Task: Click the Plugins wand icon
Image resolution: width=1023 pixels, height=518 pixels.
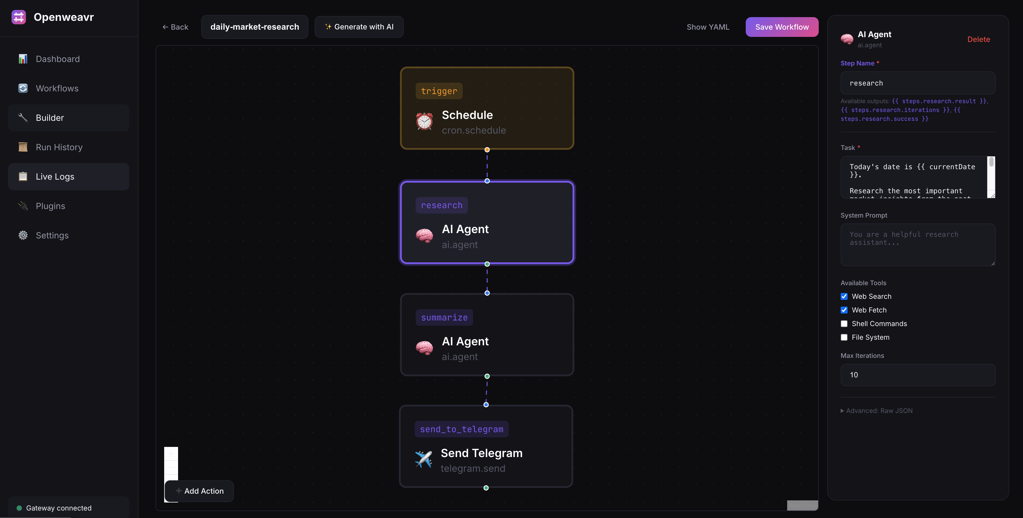Action: pyautogui.click(x=23, y=206)
